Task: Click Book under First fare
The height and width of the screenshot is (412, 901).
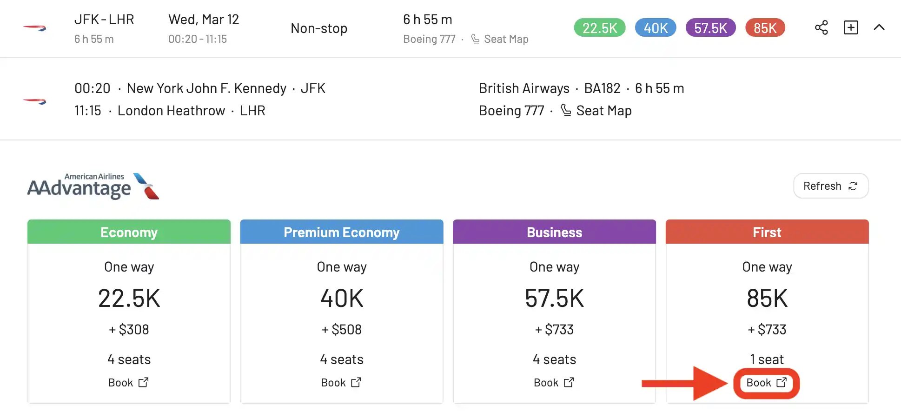Action: pos(766,383)
